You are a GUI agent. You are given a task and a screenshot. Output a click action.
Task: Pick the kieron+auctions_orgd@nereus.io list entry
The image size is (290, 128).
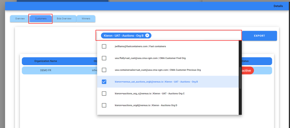click(x=146, y=105)
